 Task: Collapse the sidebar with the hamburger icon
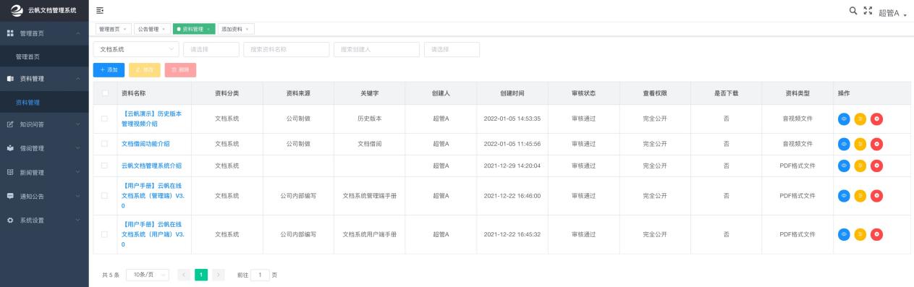[100, 10]
